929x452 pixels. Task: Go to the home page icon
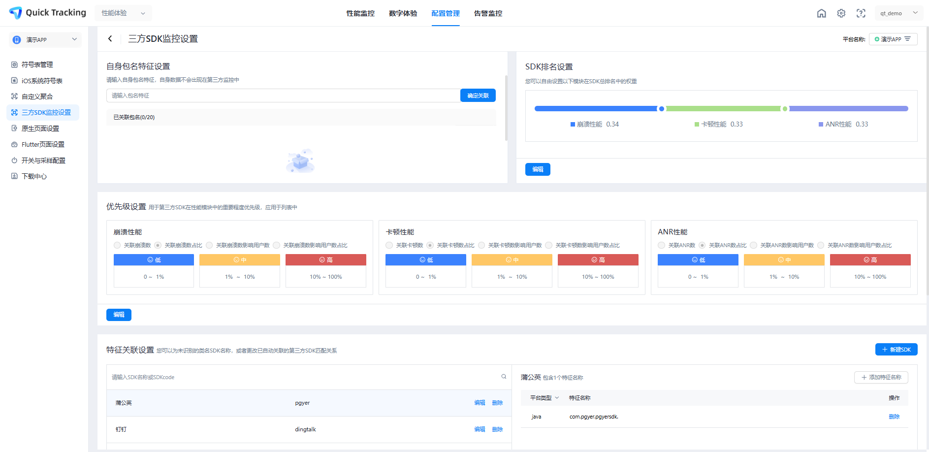coord(821,13)
